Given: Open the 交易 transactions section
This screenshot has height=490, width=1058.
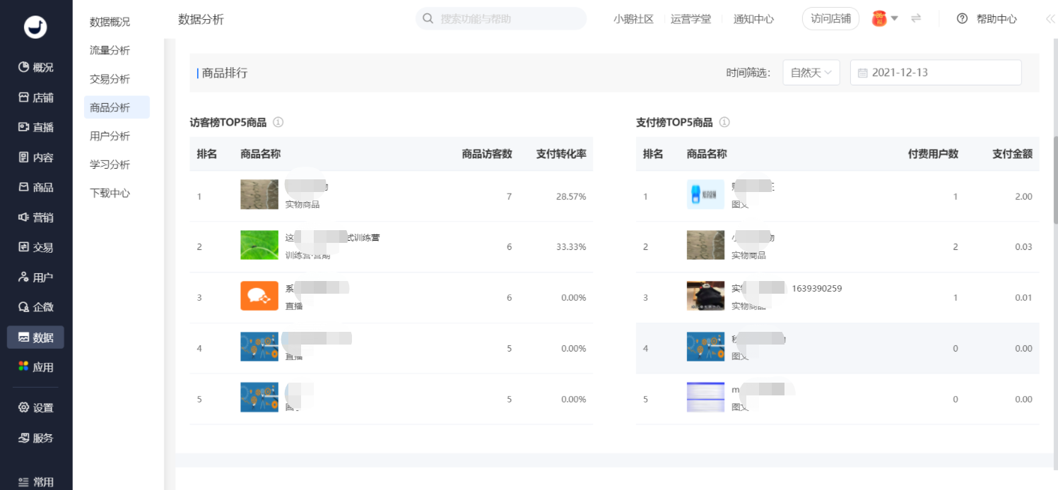Looking at the screenshot, I should [x=35, y=247].
